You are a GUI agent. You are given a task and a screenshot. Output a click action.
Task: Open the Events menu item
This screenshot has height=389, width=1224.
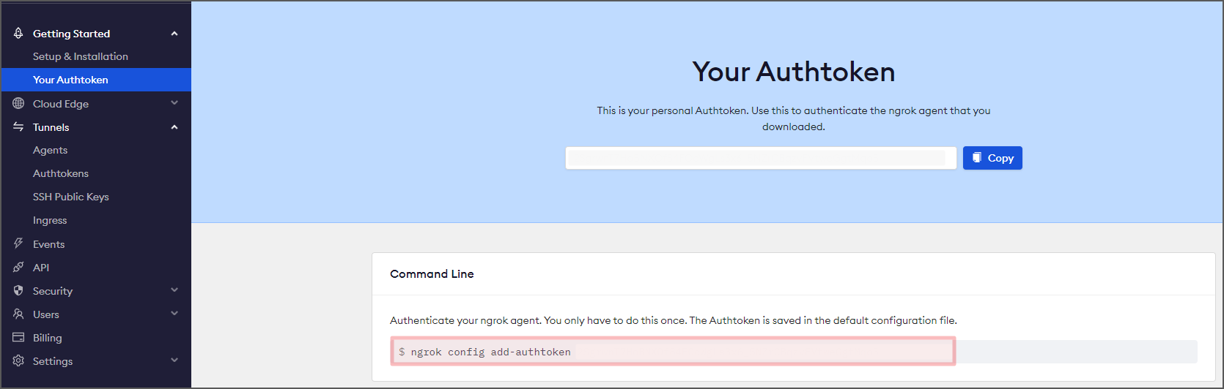[48, 244]
